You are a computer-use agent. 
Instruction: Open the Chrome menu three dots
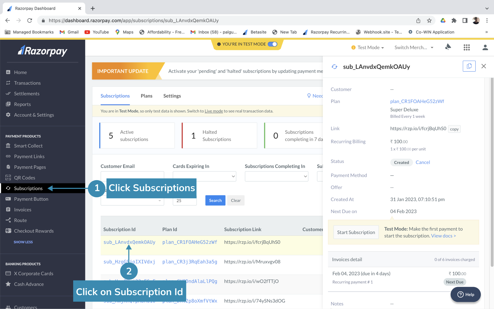click(x=487, y=20)
